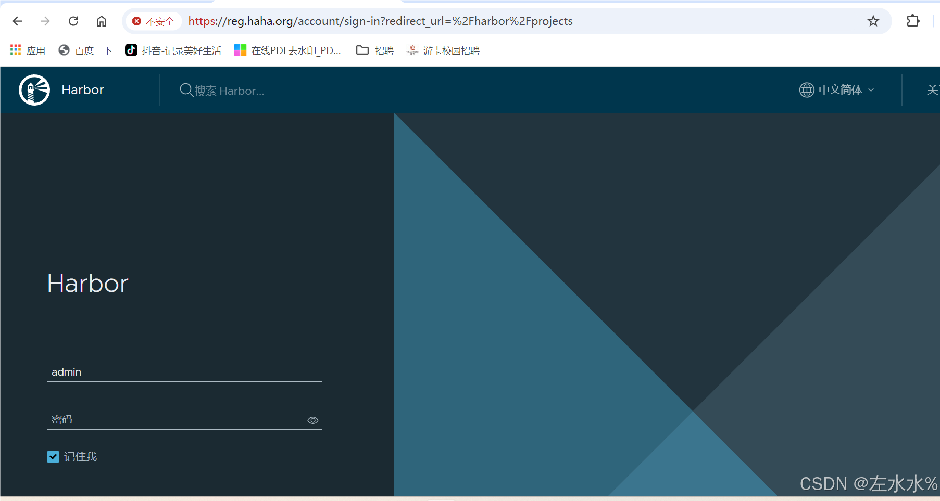Click the Harbor lighthouse logo icon
This screenshot has height=501, width=940.
(34, 90)
